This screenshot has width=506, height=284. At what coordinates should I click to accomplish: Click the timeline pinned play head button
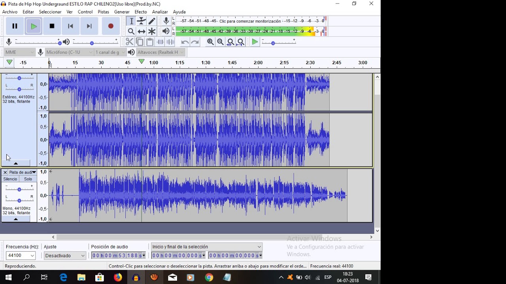tap(9, 62)
